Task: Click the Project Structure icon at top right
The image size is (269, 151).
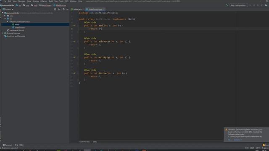Action: pyautogui.click(x=266, y=5)
